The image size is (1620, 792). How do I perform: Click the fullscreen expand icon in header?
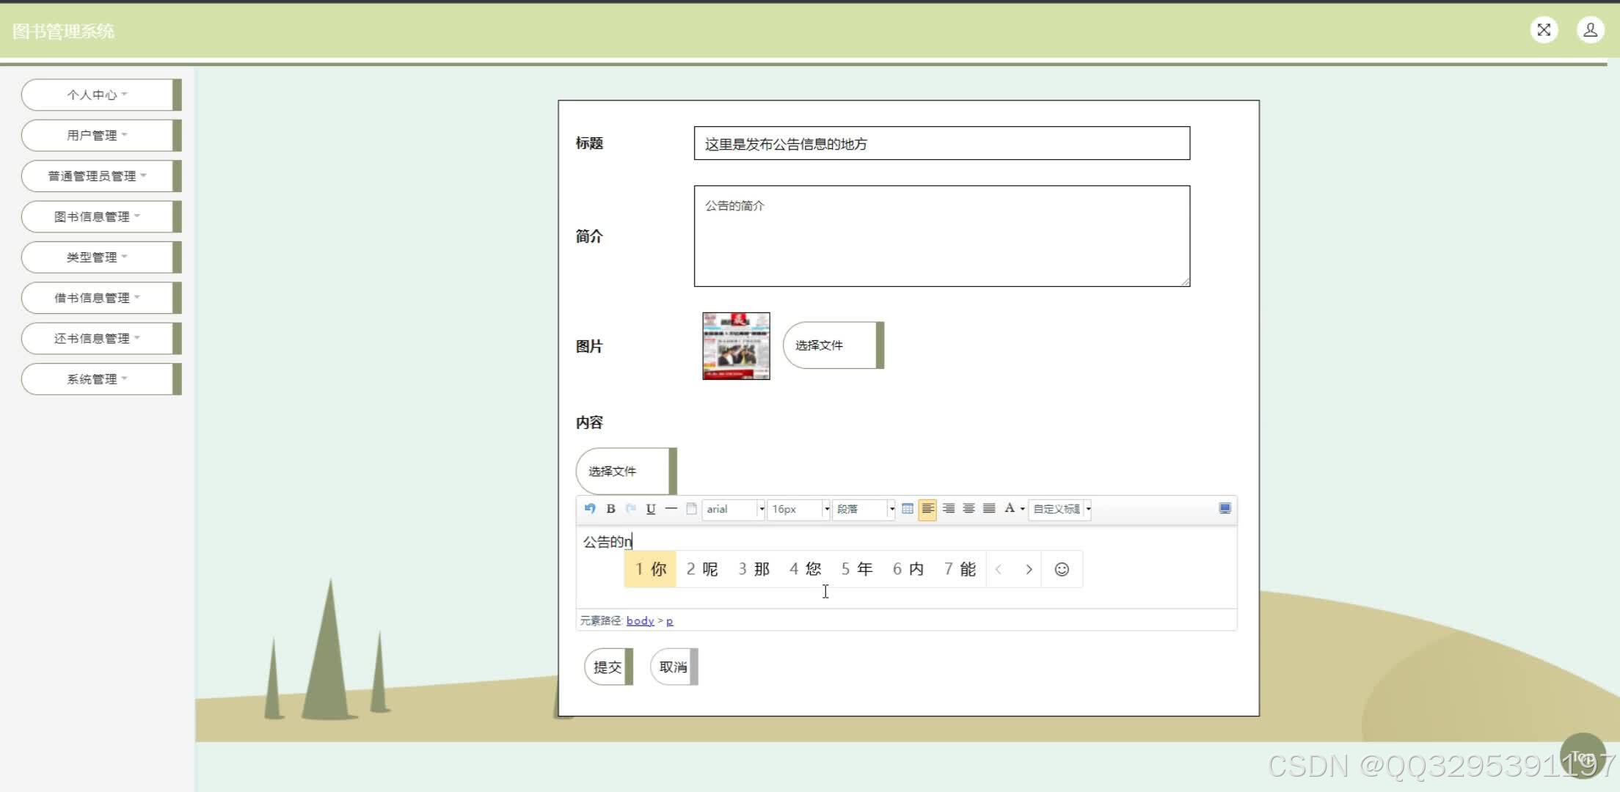tap(1544, 30)
